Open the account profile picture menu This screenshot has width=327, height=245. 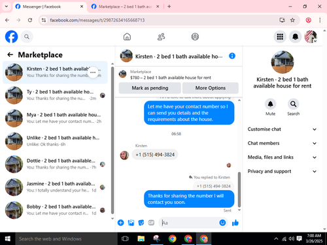(x=311, y=37)
